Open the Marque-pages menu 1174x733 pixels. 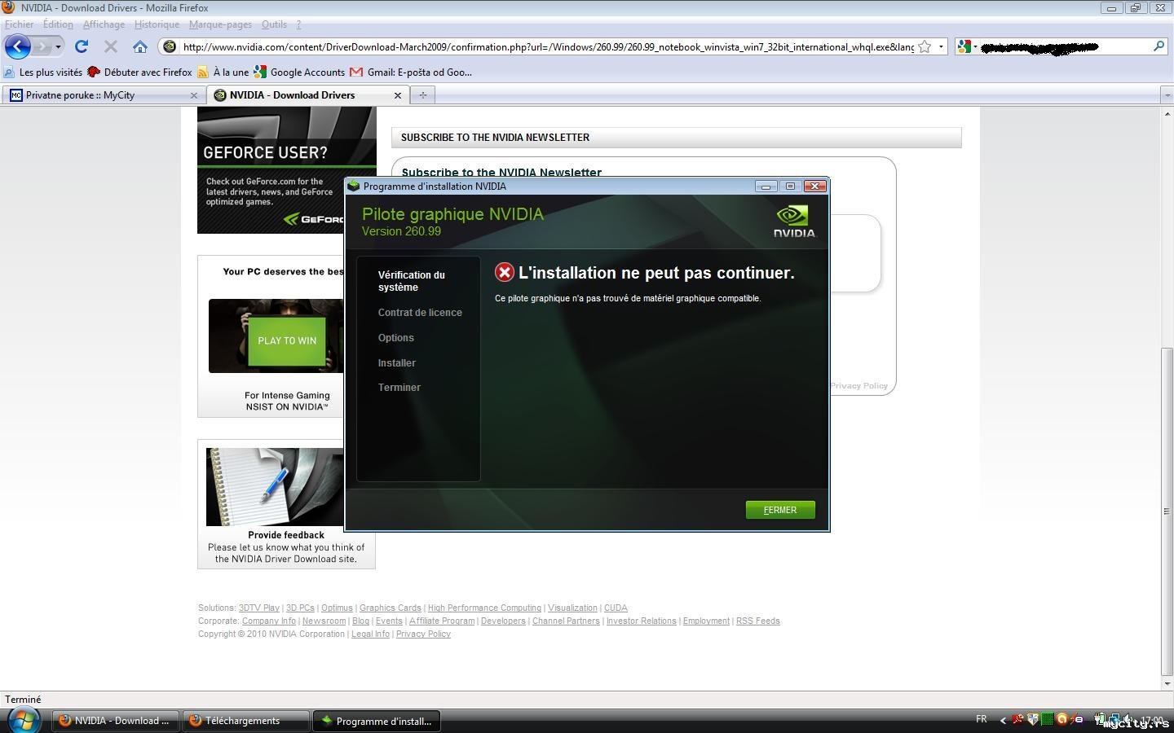220,24
